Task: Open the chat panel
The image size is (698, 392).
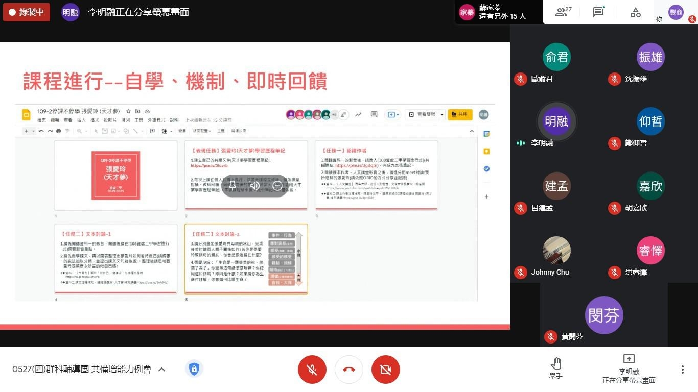Action: tap(598, 12)
